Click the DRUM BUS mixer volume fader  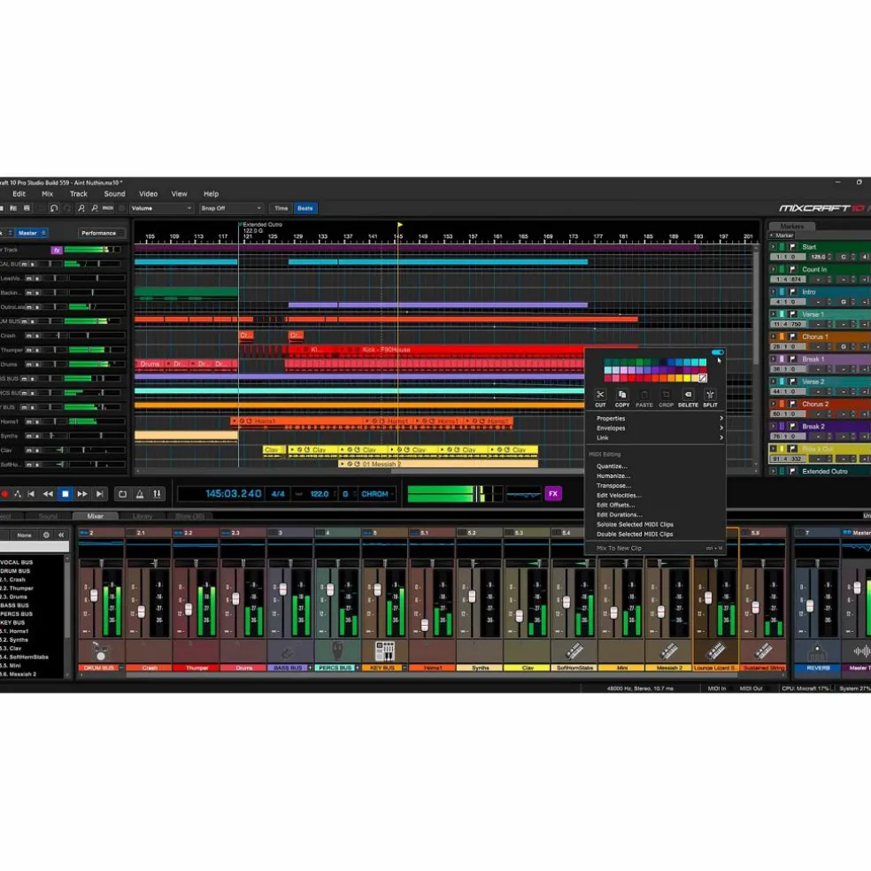[x=94, y=596]
